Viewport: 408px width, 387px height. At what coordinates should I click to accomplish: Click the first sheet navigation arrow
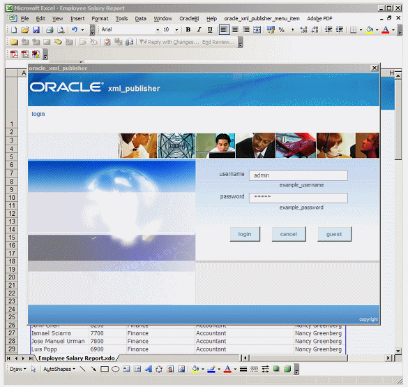click(8, 358)
